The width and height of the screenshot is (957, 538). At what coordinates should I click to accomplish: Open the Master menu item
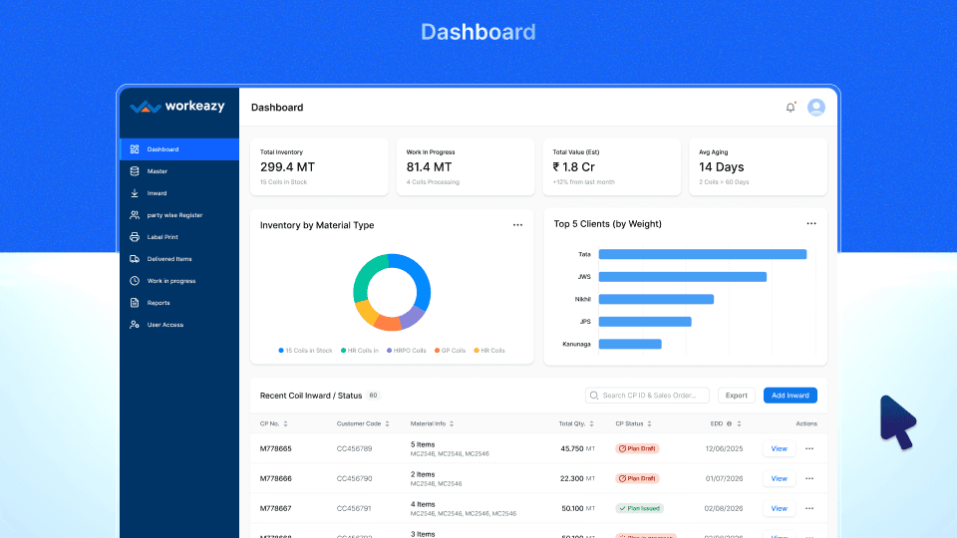[x=179, y=171]
